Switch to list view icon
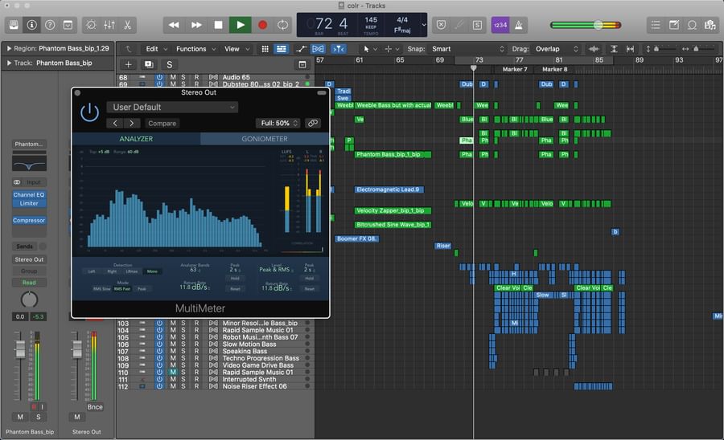The width and height of the screenshot is (724, 440). [x=281, y=49]
